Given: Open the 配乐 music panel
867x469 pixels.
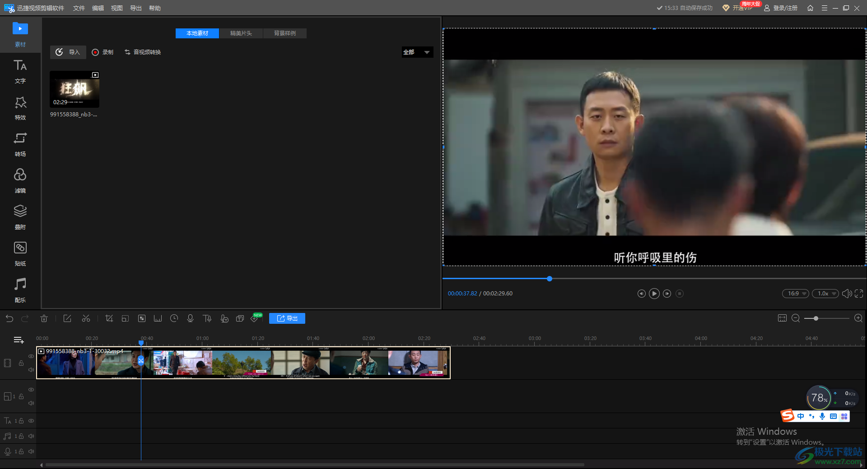Looking at the screenshot, I should tap(20, 290).
